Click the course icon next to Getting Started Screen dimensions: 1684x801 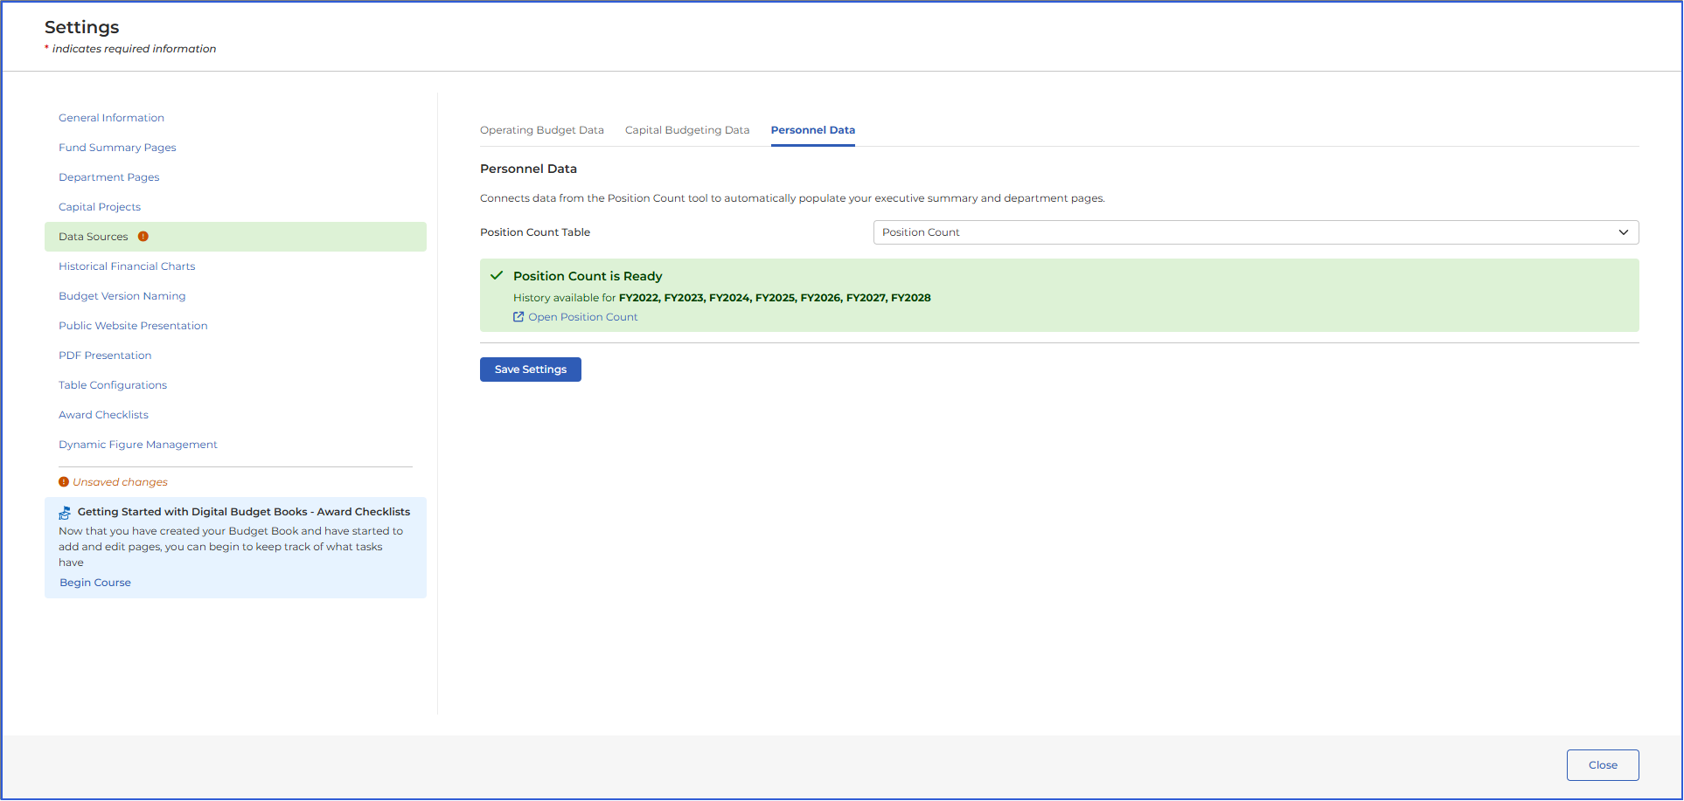[x=65, y=513]
